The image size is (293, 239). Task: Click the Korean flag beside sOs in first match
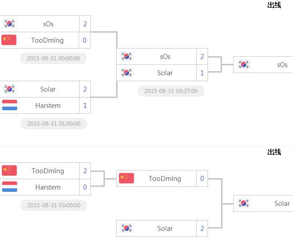[9, 24]
